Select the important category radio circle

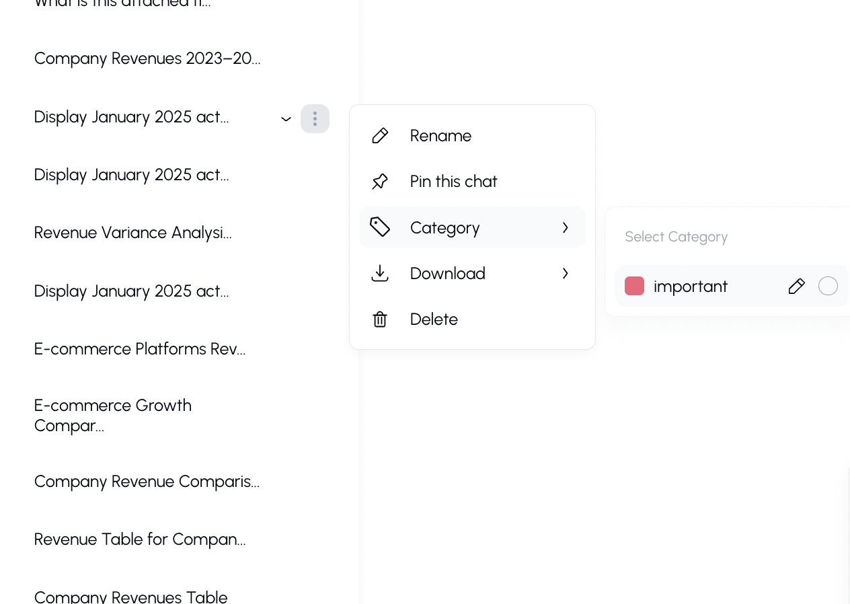pyautogui.click(x=828, y=286)
